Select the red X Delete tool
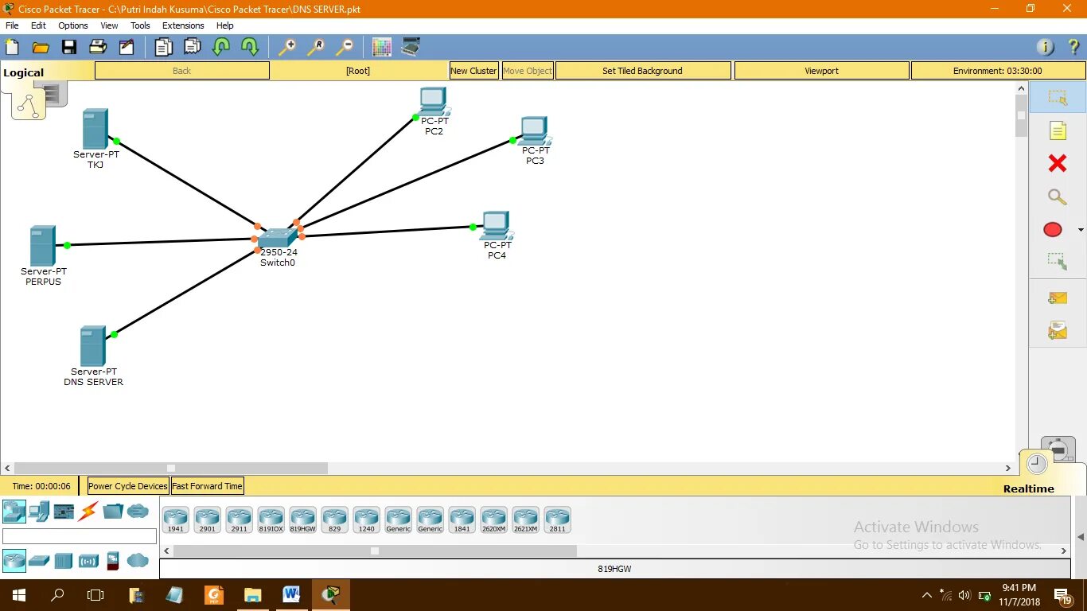The image size is (1087, 611). (x=1058, y=163)
